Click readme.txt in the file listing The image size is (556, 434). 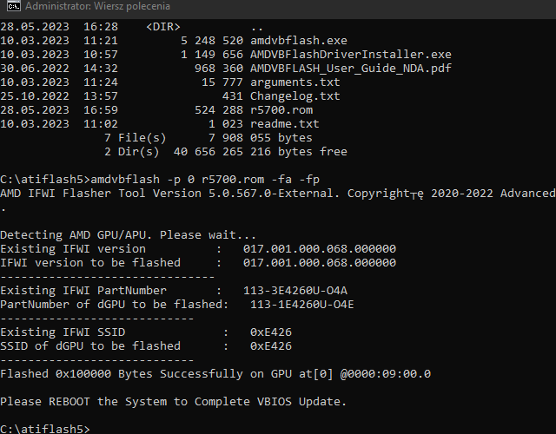point(285,123)
